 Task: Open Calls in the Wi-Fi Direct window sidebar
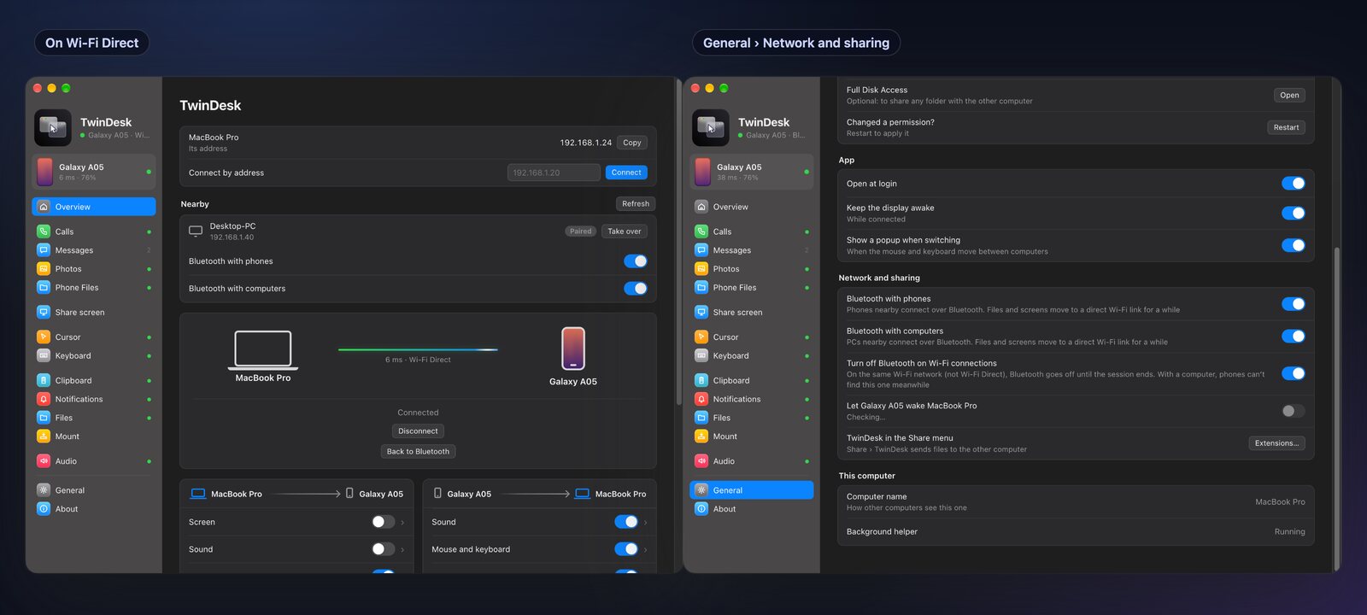94,231
